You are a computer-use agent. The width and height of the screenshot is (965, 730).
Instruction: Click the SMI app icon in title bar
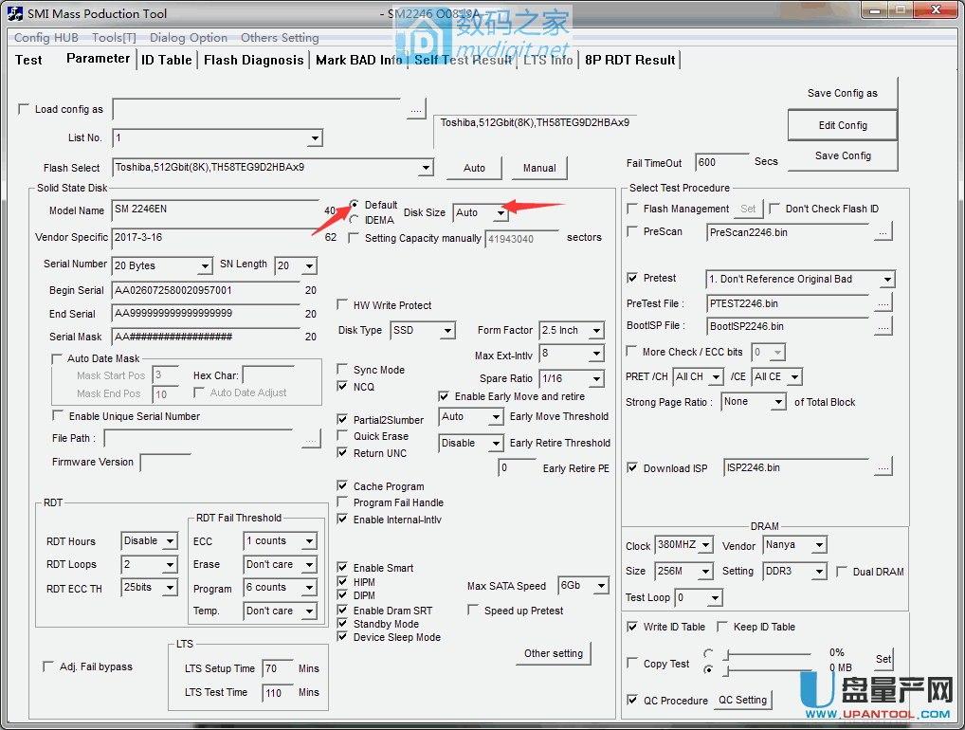coord(14,13)
